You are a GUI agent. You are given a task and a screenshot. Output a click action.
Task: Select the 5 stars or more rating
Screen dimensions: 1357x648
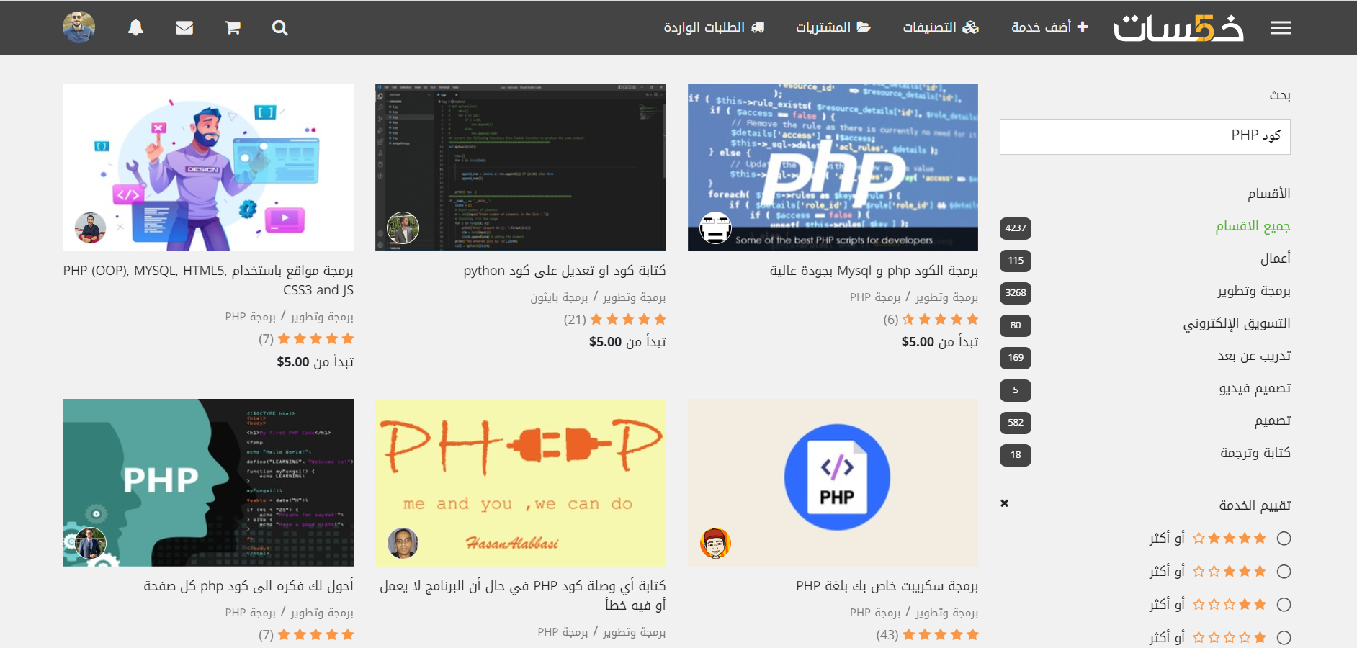point(1284,539)
